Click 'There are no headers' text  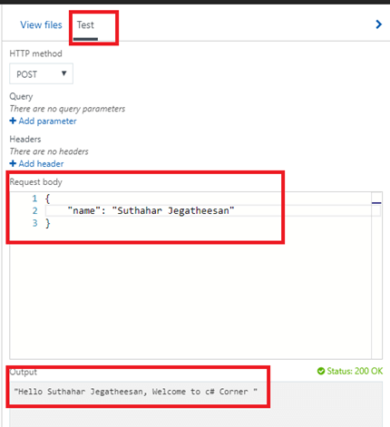tap(49, 151)
